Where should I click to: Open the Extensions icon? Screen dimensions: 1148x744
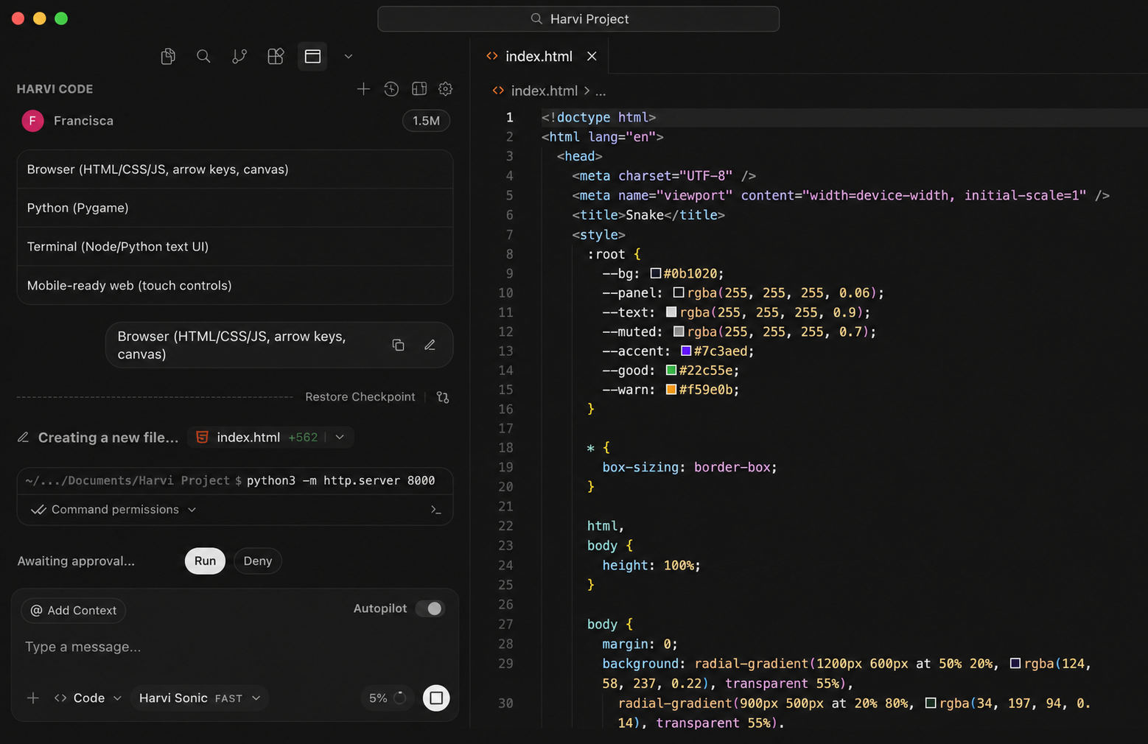click(276, 56)
